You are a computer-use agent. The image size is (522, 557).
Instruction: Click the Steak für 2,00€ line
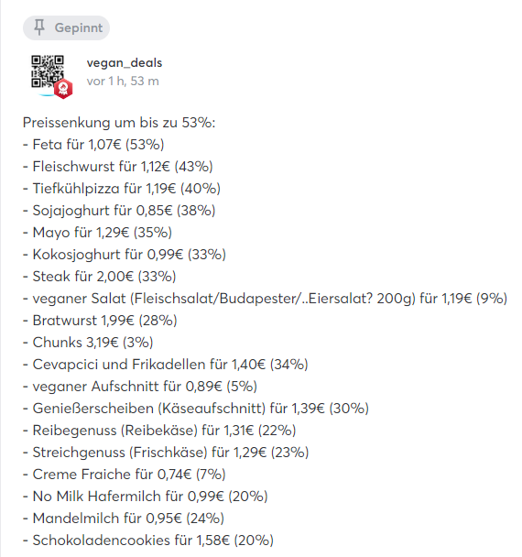(100, 277)
